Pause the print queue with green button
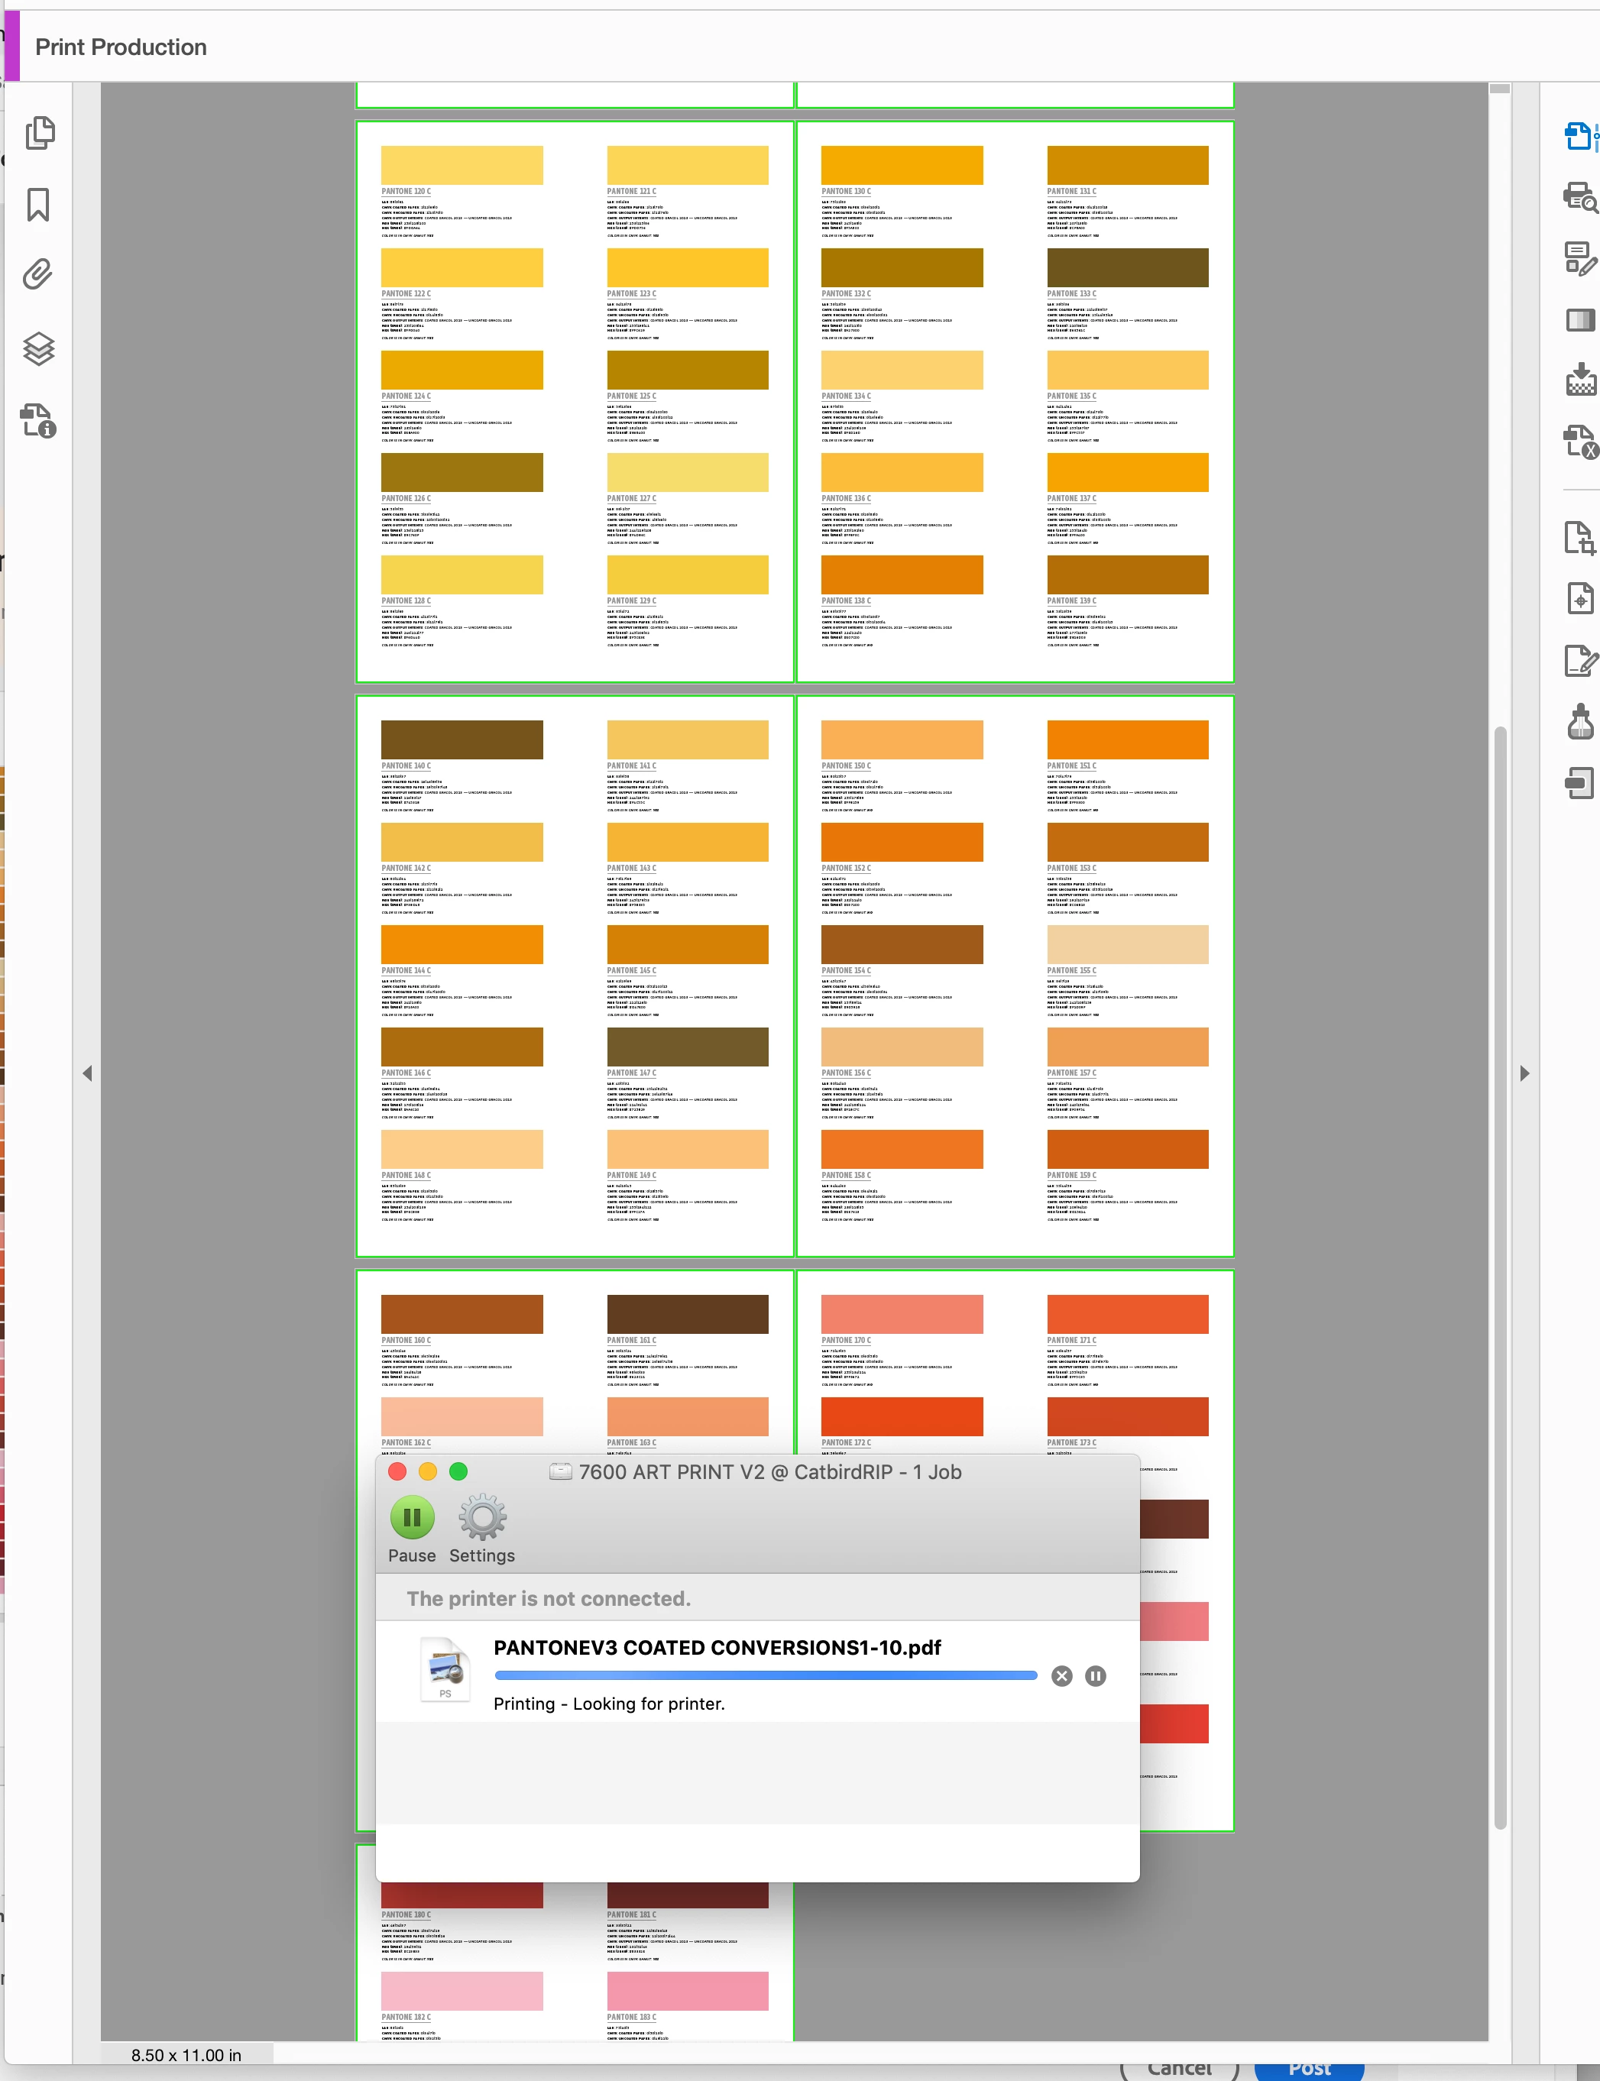This screenshot has width=1600, height=2081. click(x=411, y=1516)
